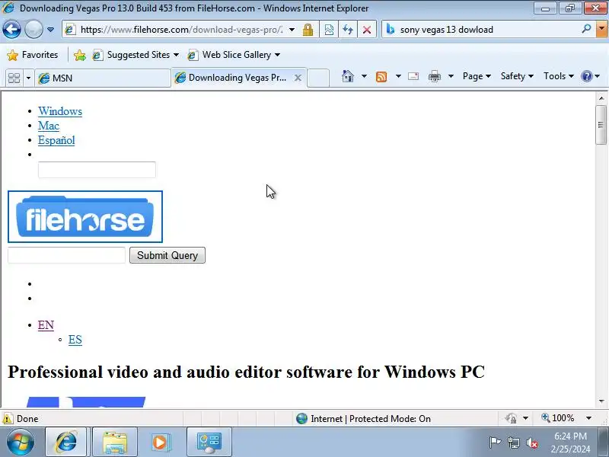
Task: Expand the Print options dropdown arrow
Action: pos(451,76)
